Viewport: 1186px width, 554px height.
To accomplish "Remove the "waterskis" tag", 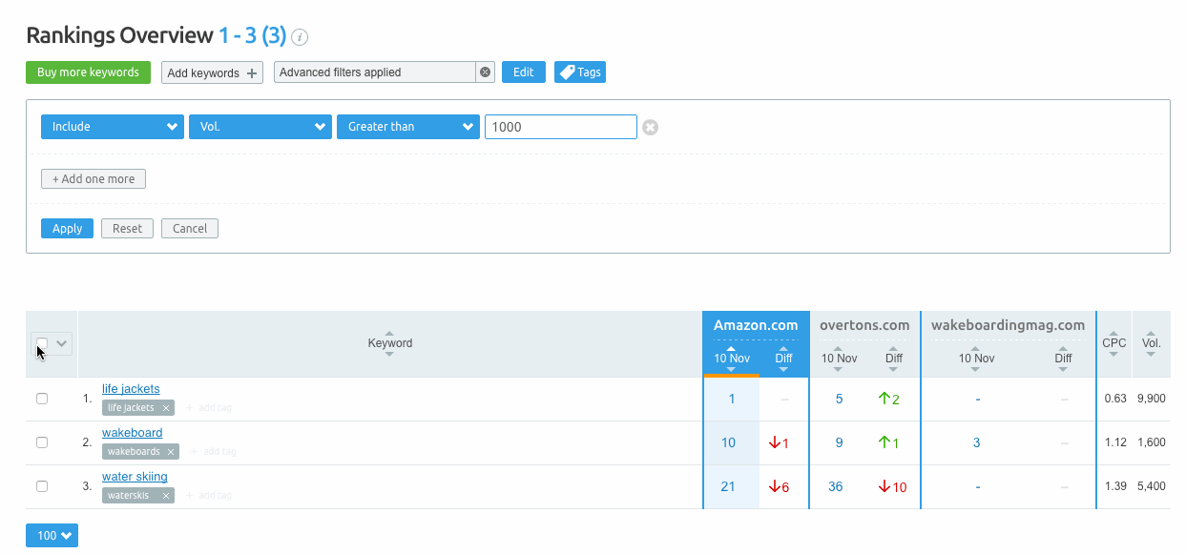I will (x=165, y=494).
